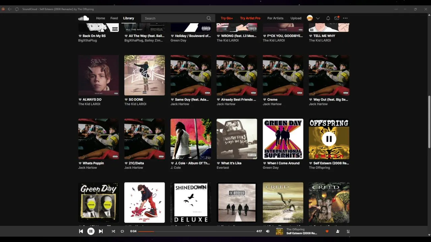Toggle like heart for 21C/Delta
This screenshot has width=431, height=242.
(x=126, y=163)
